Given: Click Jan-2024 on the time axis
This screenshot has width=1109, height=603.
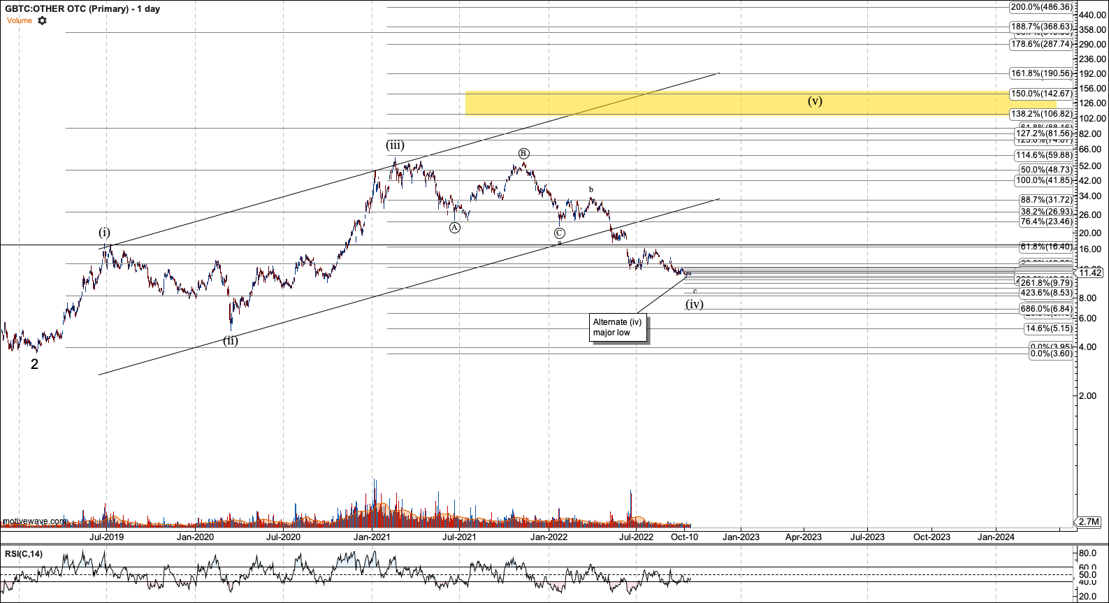Looking at the screenshot, I should tap(996, 537).
